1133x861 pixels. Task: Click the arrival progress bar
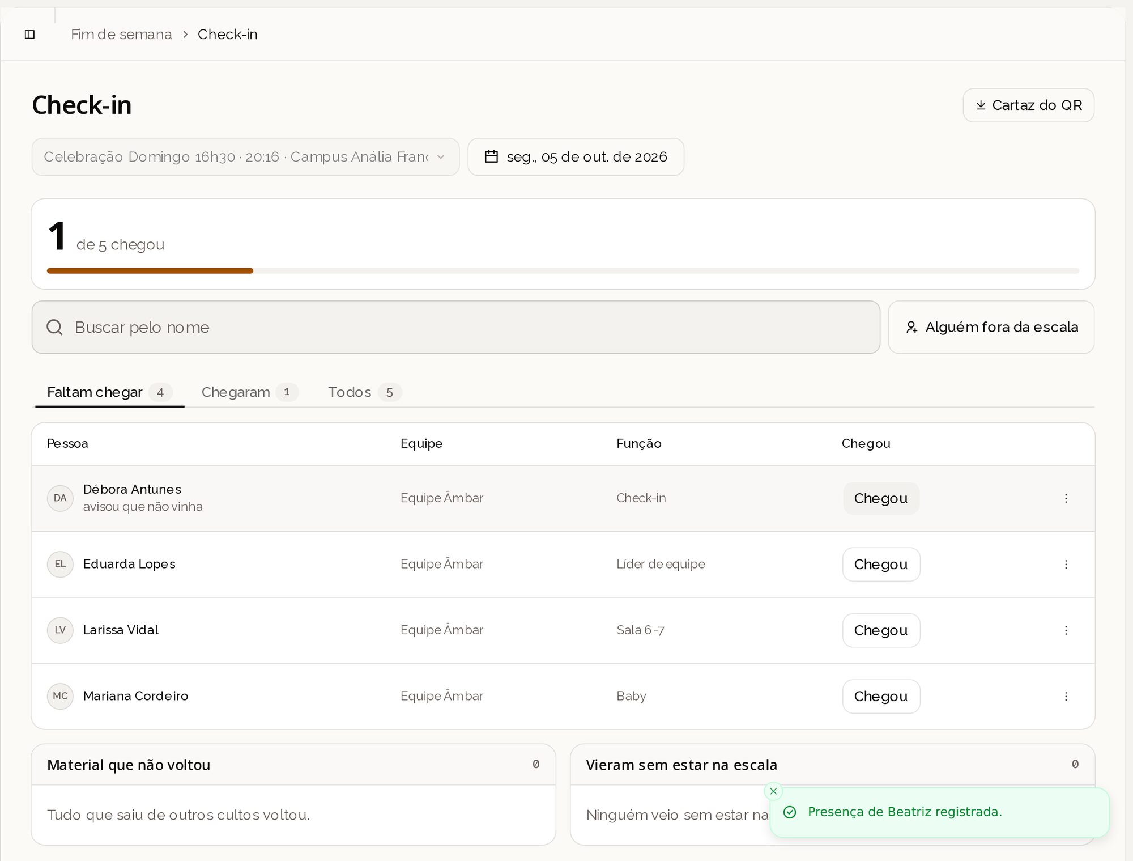(x=563, y=271)
